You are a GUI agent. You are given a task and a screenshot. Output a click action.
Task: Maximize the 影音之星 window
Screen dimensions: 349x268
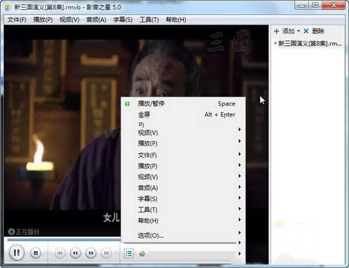tap(315, 5)
